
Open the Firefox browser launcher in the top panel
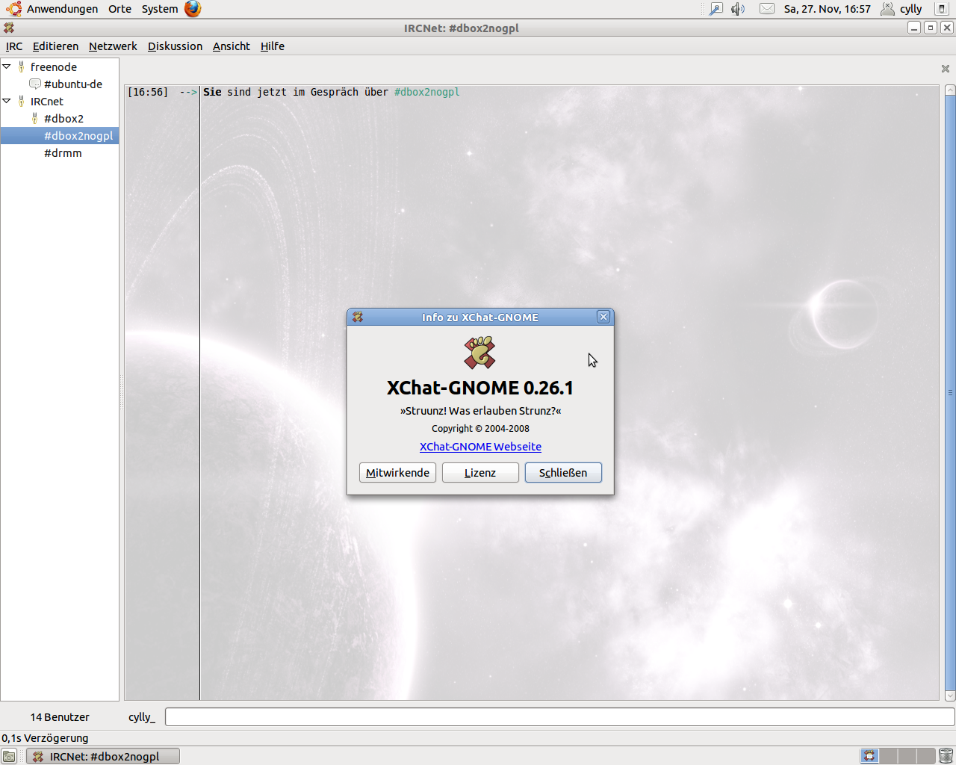click(193, 9)
